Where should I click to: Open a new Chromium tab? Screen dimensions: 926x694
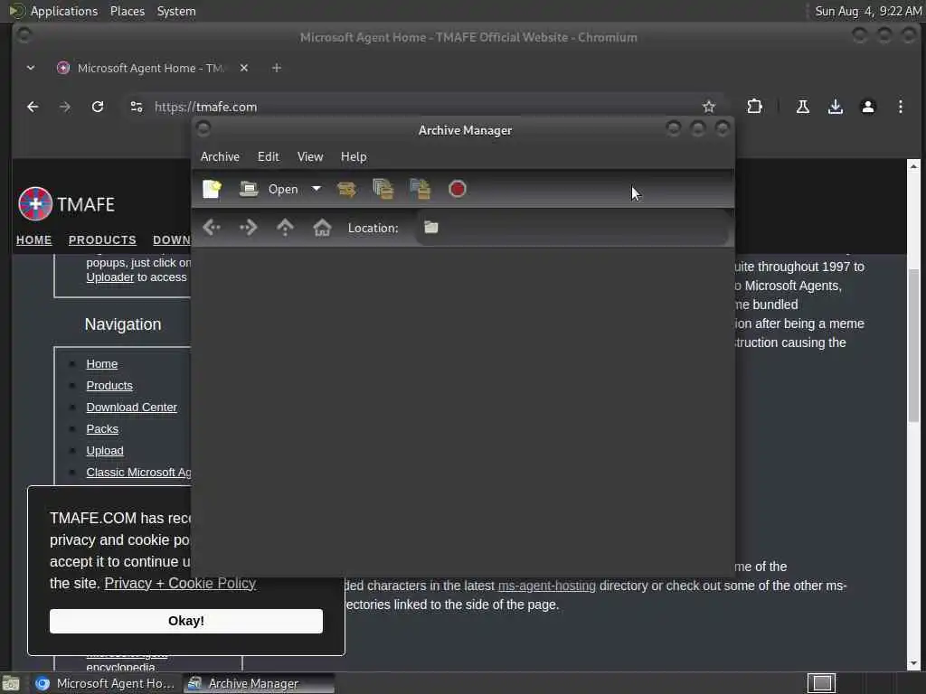277,68
